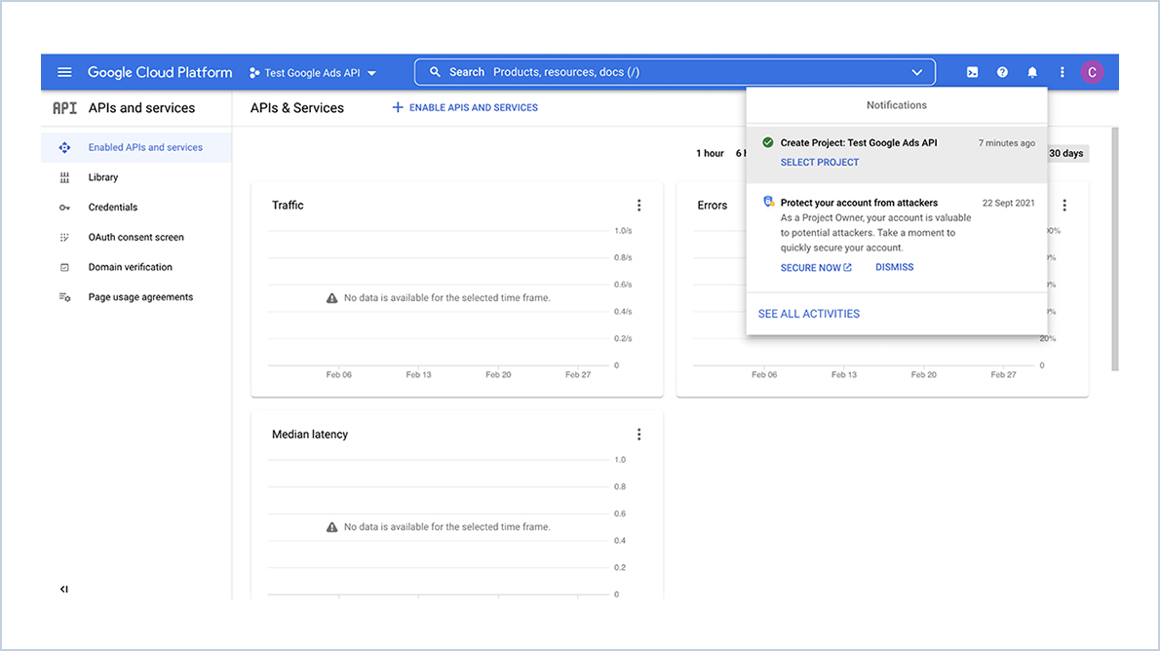The height and width of the screenshot is (651, 1160).
Task: Select the 30 days time range
Action: click(x=1066, y=153)
